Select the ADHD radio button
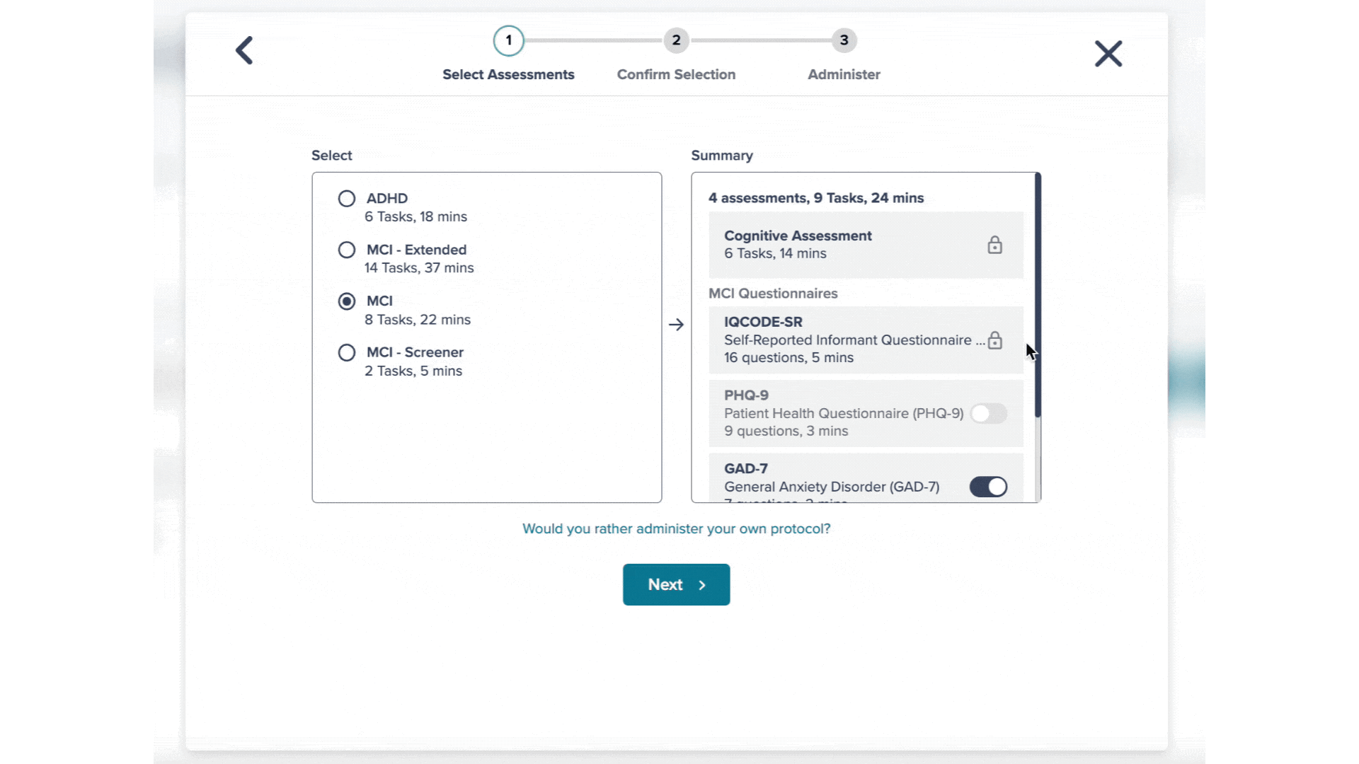 [346, 198]
